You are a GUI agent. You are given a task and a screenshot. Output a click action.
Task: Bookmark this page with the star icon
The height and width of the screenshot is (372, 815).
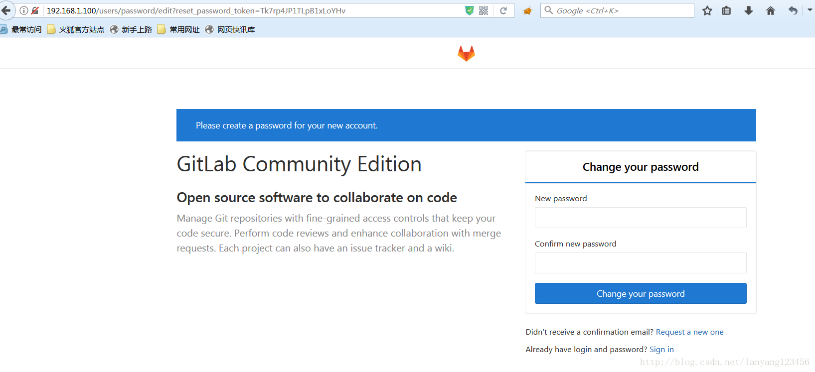(x=707, y=10)
